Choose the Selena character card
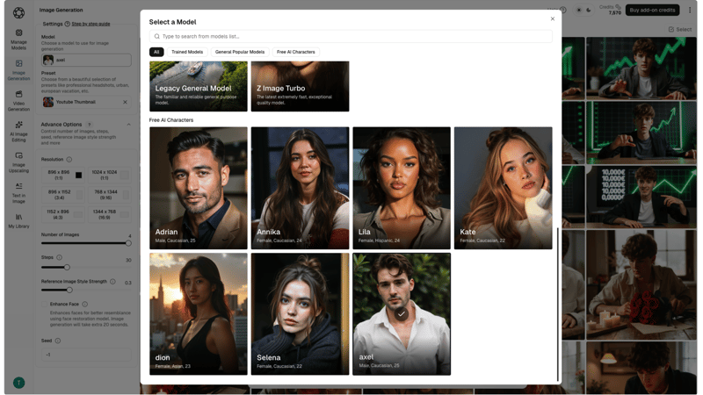The width and height of the screenshot is (703, 395). click(x=300, y=314)
